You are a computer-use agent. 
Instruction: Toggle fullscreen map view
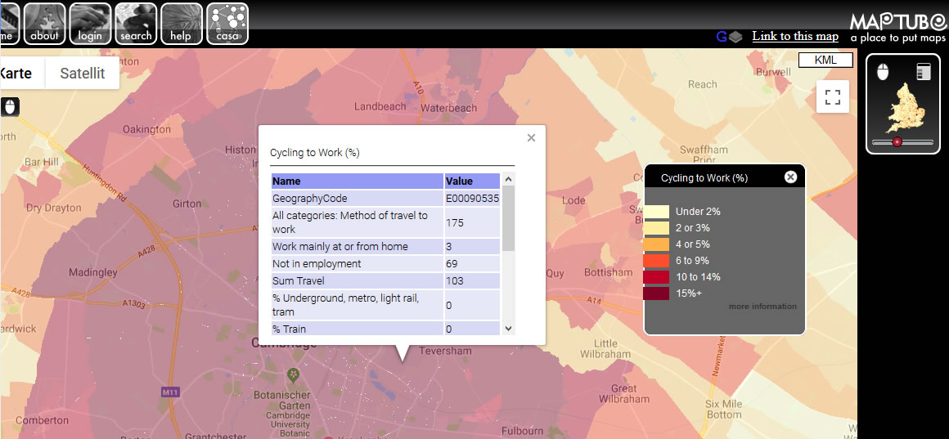[833, 97]
